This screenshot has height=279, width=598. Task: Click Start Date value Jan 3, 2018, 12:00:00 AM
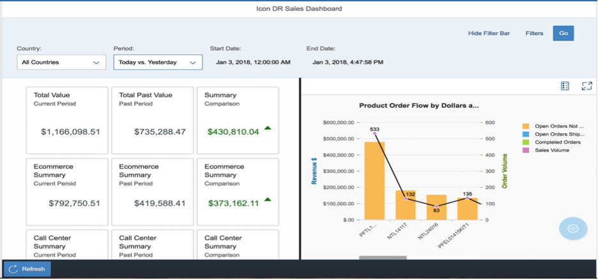253,62
